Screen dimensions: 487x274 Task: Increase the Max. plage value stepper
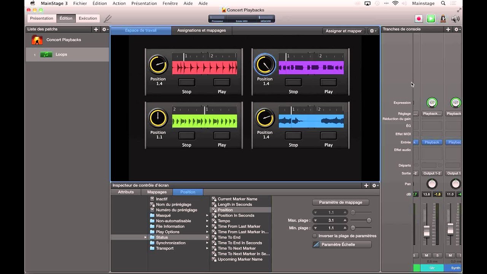pyautogui.click(x=345, y=220)
